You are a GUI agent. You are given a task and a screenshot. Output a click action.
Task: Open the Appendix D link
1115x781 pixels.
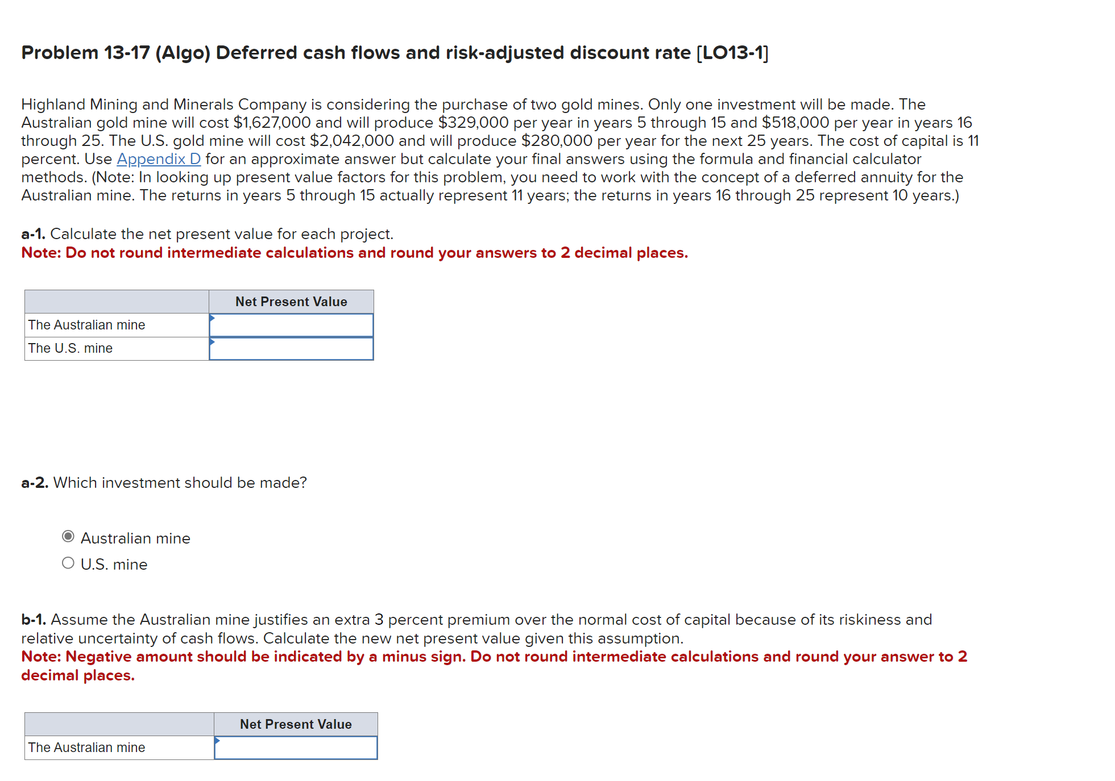pos(158,159)
